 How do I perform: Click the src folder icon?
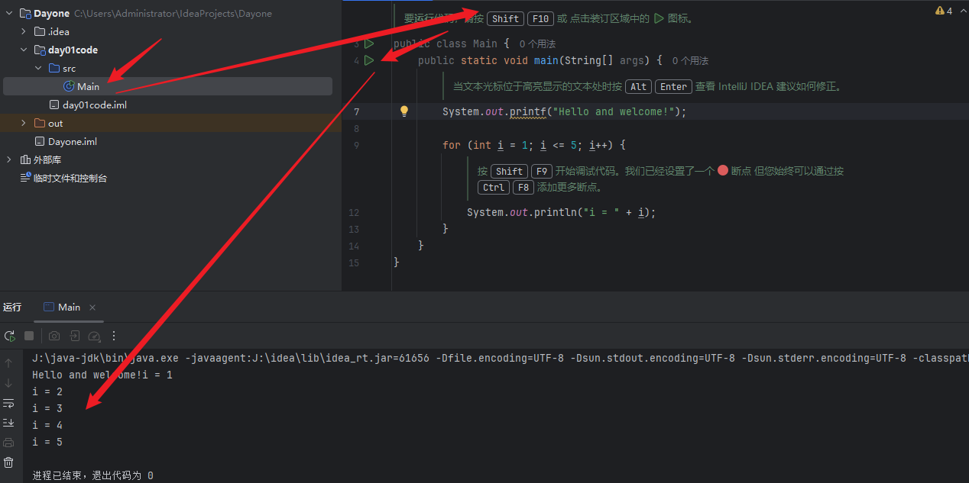click(54, 68)
